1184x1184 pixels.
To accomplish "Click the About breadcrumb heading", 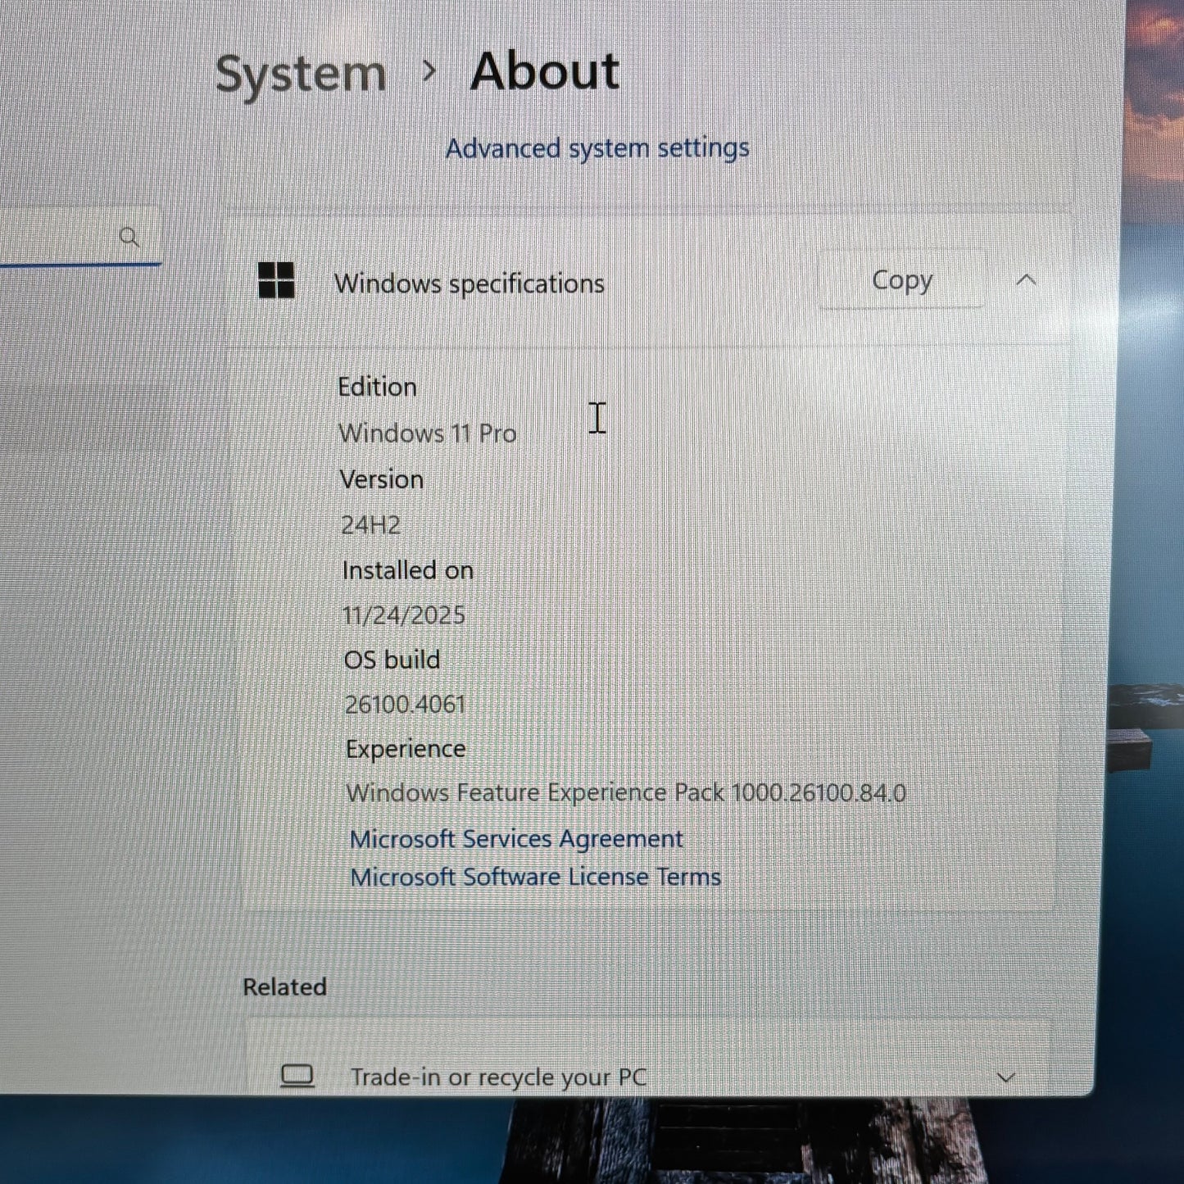I will click(545, 72).
